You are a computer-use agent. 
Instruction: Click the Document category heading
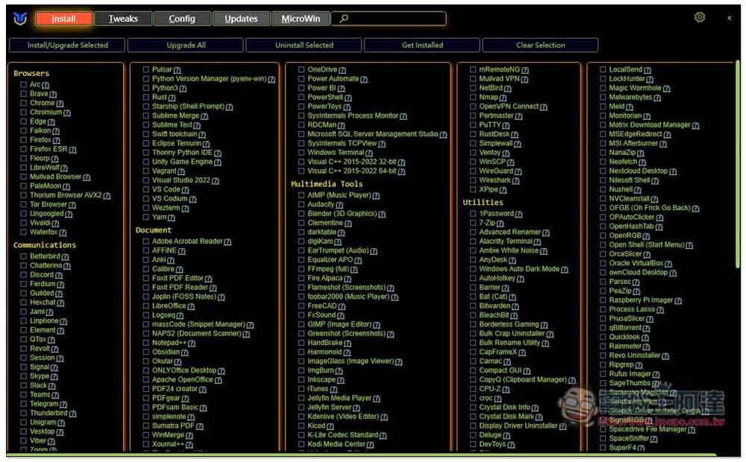click(x=153, y=230)
